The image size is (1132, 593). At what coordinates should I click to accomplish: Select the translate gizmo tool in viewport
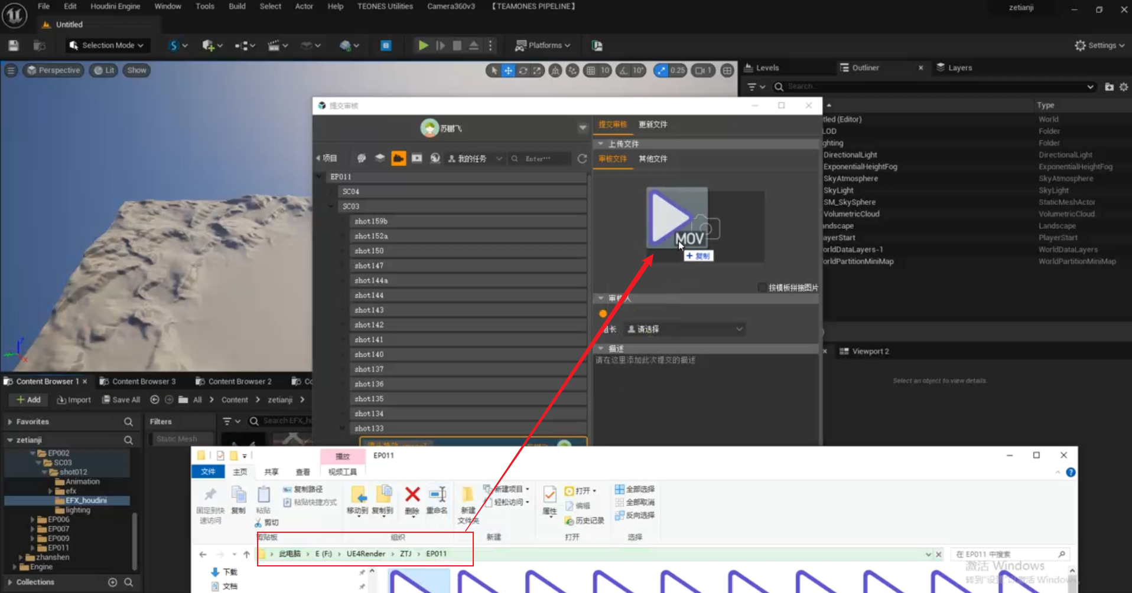click(x=508, y=71)
